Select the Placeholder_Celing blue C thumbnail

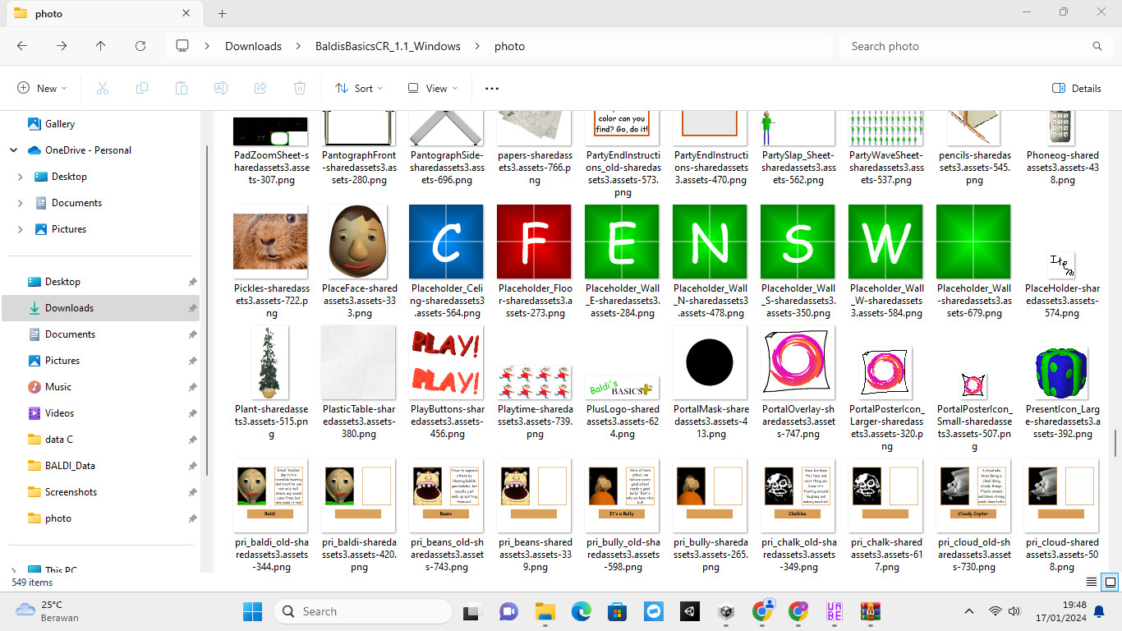tap(446, 242)
